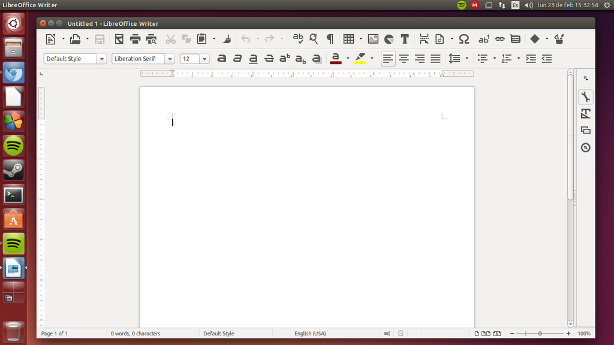This screenshot has width=614, height=345.
Task: Click English (USA) language in status bar
Action: 310,334
